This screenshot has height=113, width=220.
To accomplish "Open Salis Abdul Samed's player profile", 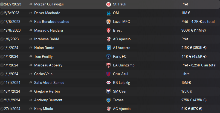I will (x=49, y=83).
